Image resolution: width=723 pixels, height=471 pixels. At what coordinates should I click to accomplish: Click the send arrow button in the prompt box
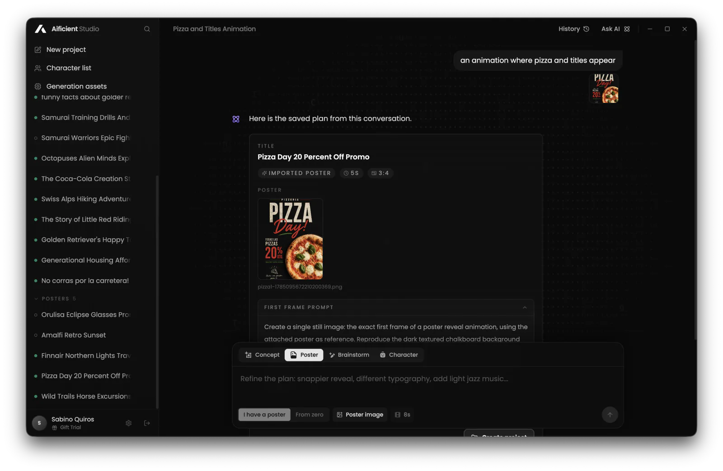610,415
